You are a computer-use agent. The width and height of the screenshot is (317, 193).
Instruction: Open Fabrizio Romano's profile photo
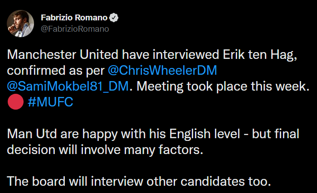click(20, 24)
